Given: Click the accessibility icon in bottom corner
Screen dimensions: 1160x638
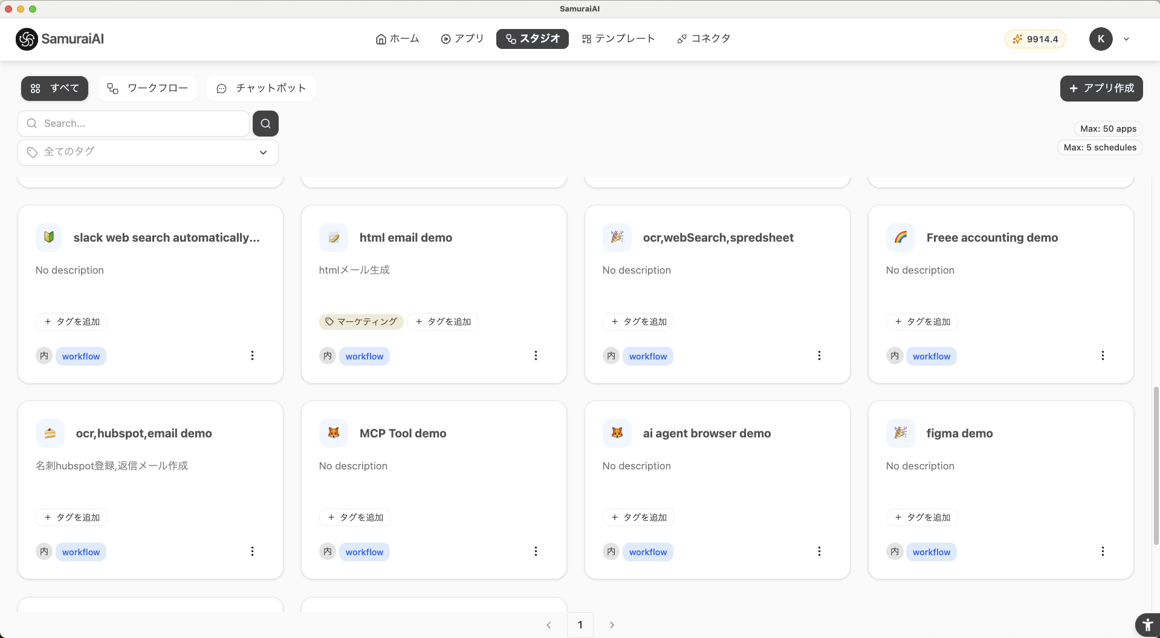Looking at the screenshot, I should pyautogui.click(x=1147, y=625).
